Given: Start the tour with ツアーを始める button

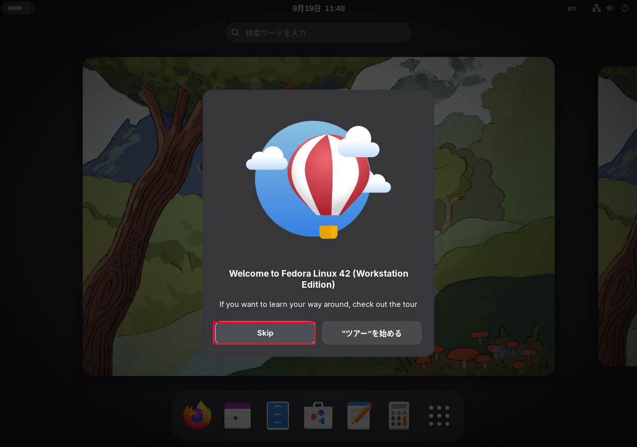Looking at the screenshot, I should tap(372, 333).
